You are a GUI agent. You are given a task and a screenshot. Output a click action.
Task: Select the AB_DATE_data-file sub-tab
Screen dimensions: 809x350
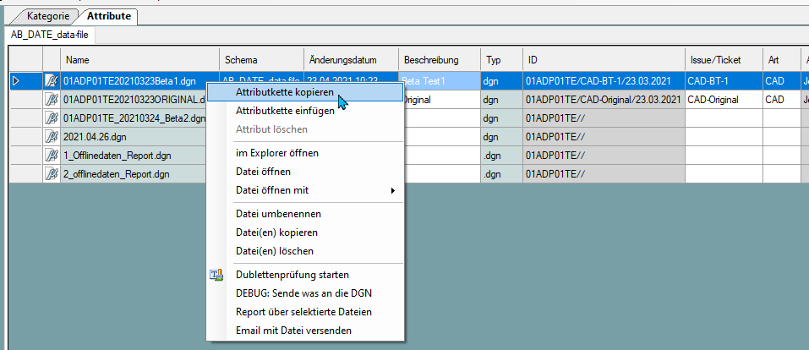[50, 36]
